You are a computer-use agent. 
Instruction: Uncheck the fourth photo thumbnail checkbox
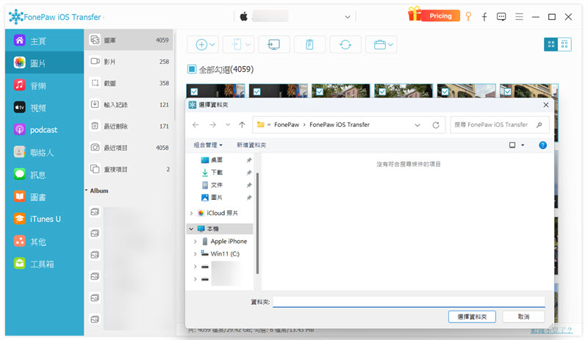point(382,92)
